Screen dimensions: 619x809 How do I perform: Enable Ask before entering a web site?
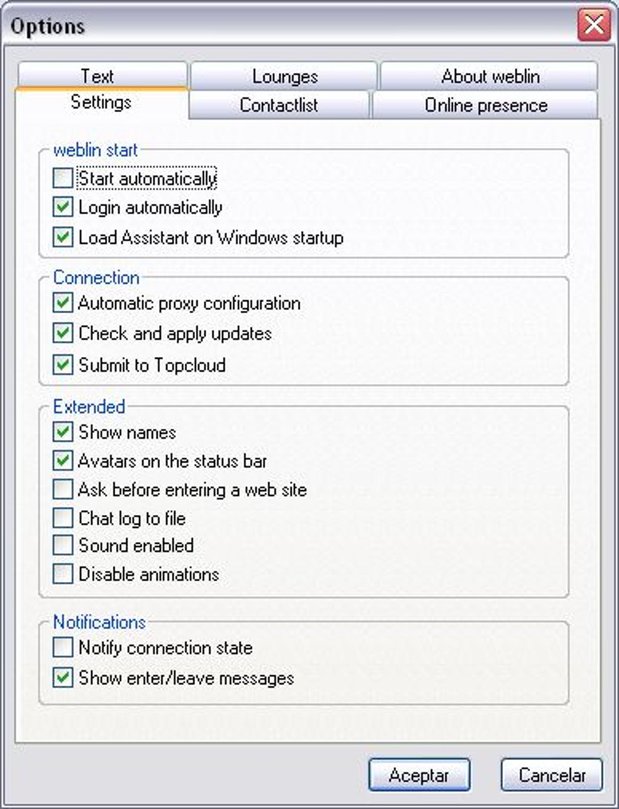click(63, 490)
